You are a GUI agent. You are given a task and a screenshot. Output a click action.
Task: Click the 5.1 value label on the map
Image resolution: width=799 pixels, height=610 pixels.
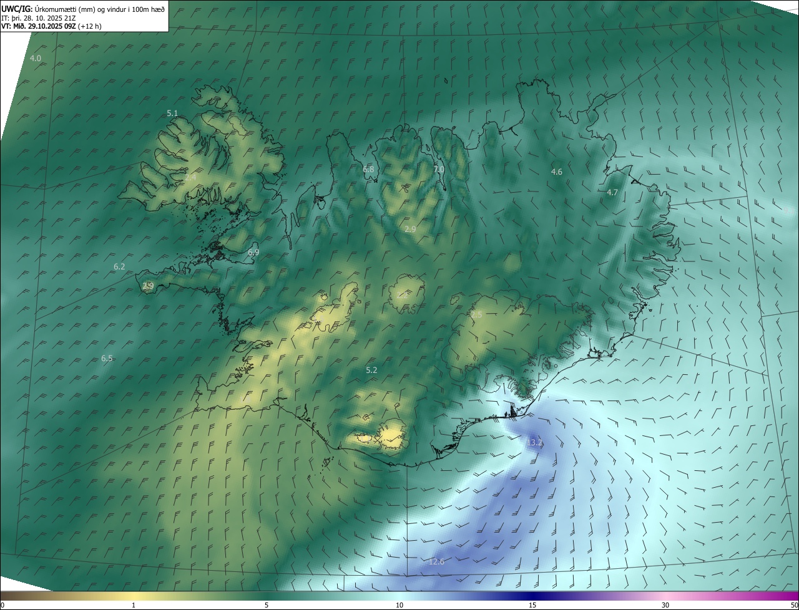(172, 113)
